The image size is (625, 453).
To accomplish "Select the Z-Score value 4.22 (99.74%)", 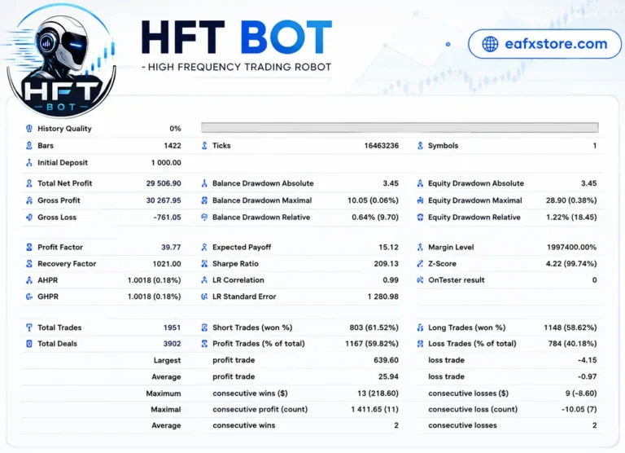I will tap(571, 264).
